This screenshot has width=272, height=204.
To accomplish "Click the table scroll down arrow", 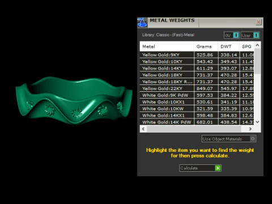I will coord(257,122).
